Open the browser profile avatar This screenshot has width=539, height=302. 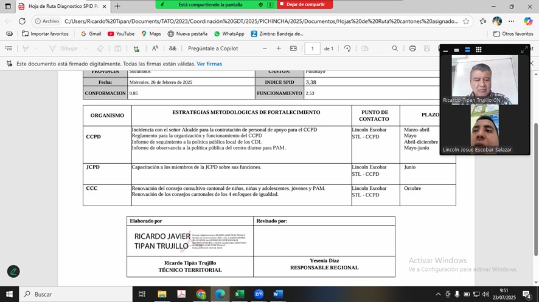coord(497,21)
